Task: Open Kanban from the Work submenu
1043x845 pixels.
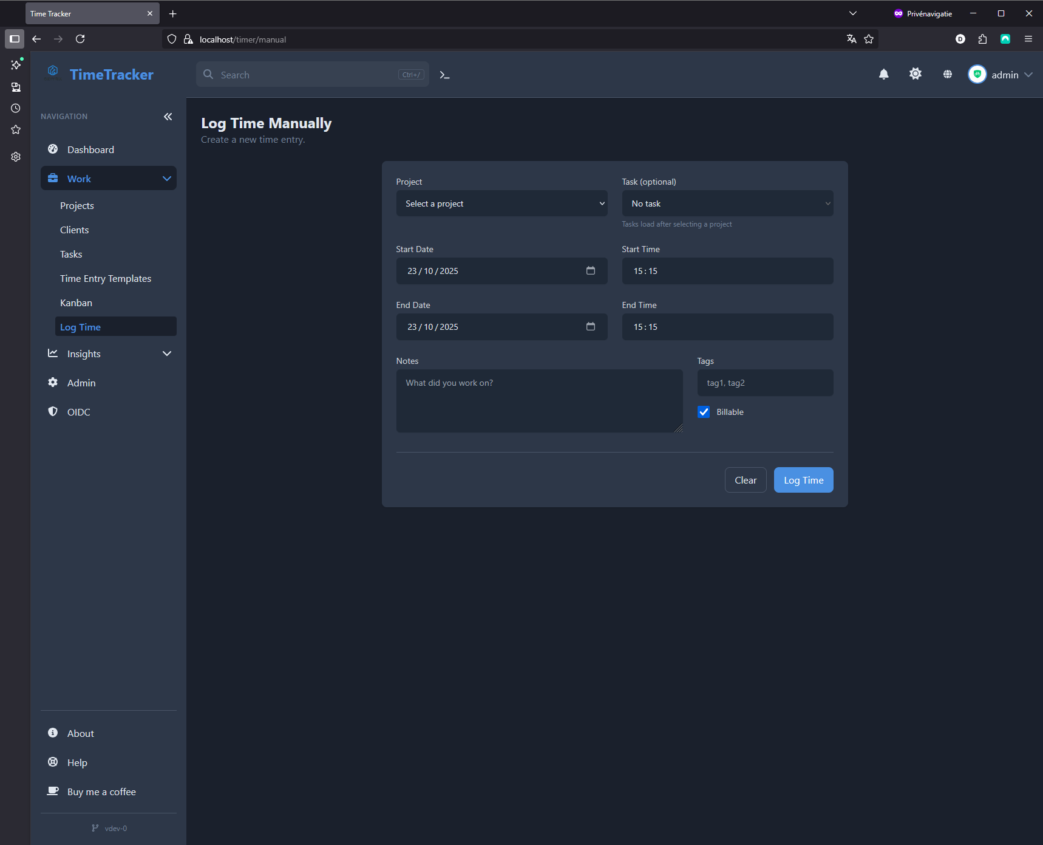Action: (76, 303)
